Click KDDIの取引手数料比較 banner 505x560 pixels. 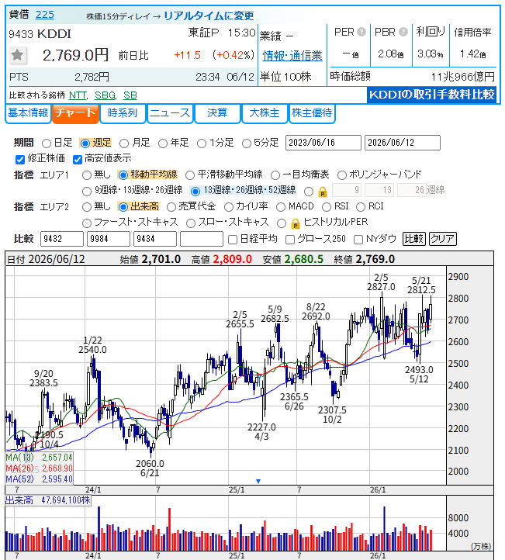pos(432,95)
